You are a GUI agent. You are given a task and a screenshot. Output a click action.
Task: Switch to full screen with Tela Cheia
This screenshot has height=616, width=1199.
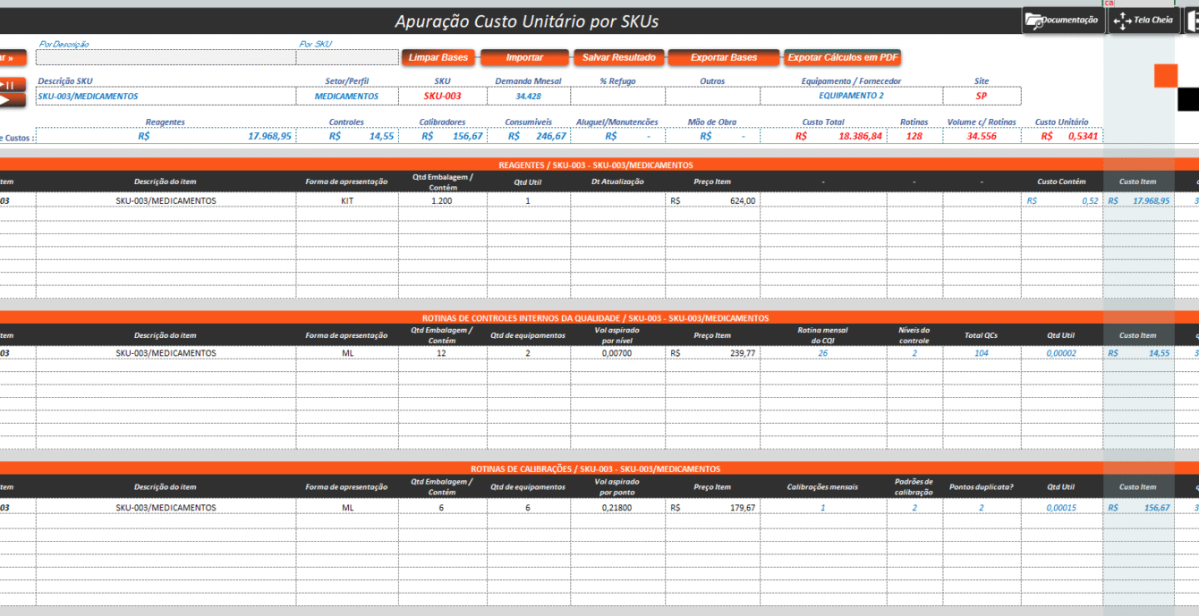pos(1144,21)
